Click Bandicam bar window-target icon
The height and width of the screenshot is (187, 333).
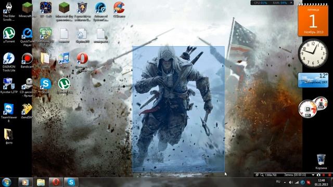[257, 175]
